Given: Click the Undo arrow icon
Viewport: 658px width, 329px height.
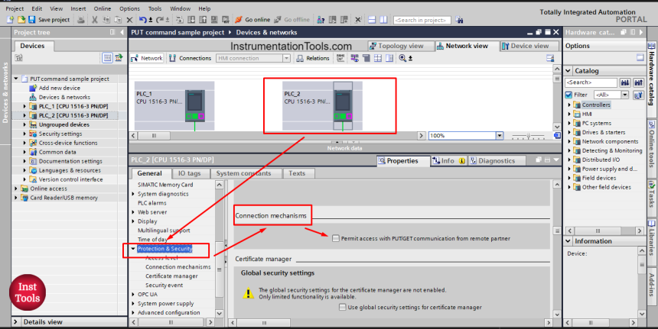Looking at the screenshot, I should tap(143, 20).
